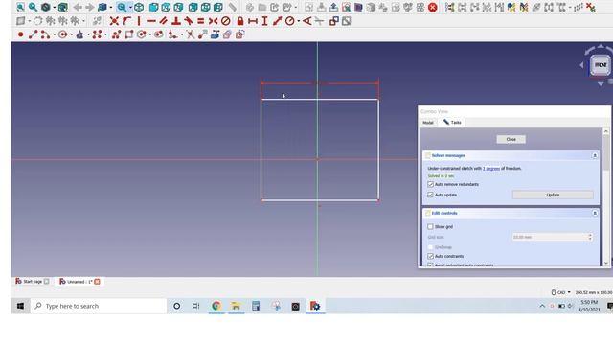Image resolution: width=613 pixels, height=345 pixels.
Task: Switch to the Tasks tab
Action: point(452,122)
